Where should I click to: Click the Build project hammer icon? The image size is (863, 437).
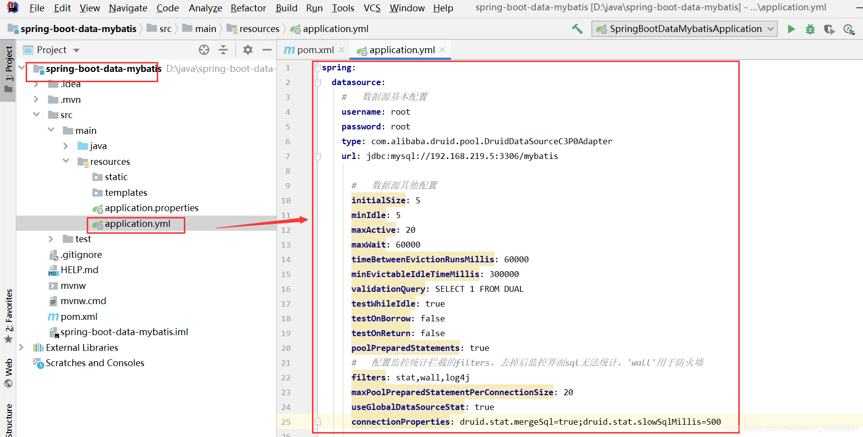tap(577, 29)
